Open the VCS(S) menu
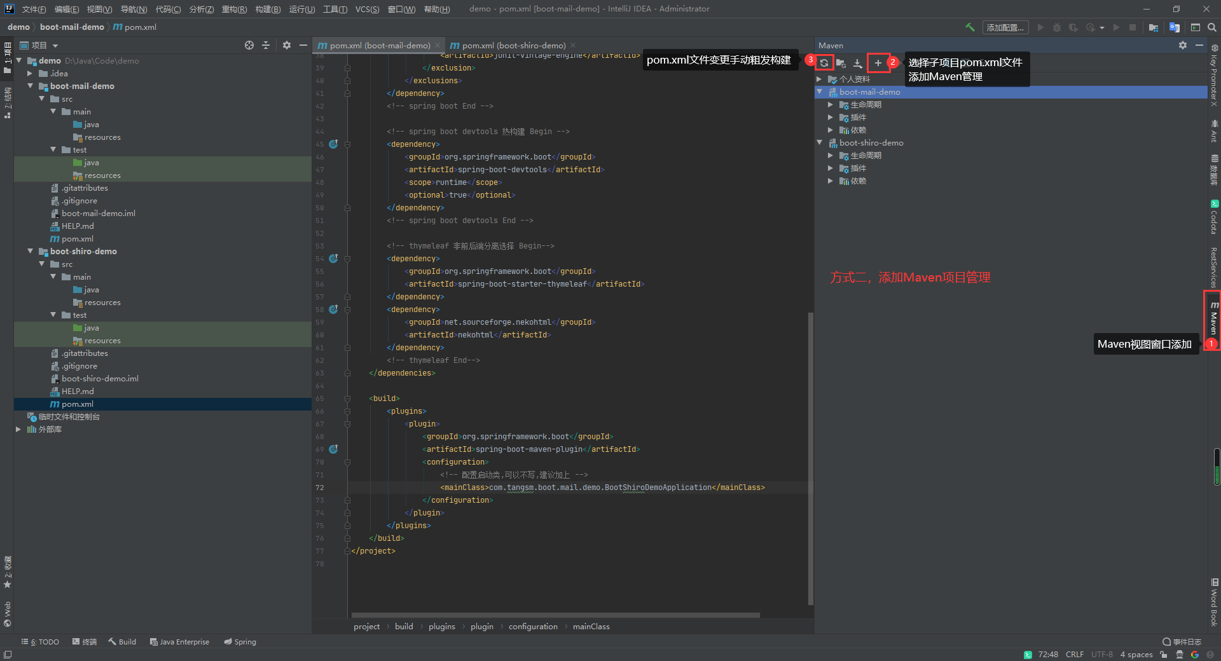This screenshot has width=1221, height=661. (367, 9)
